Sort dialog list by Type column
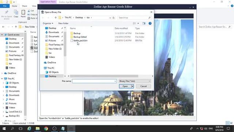The height and width of the screenshot is (132, 234). tap(137, 28)
